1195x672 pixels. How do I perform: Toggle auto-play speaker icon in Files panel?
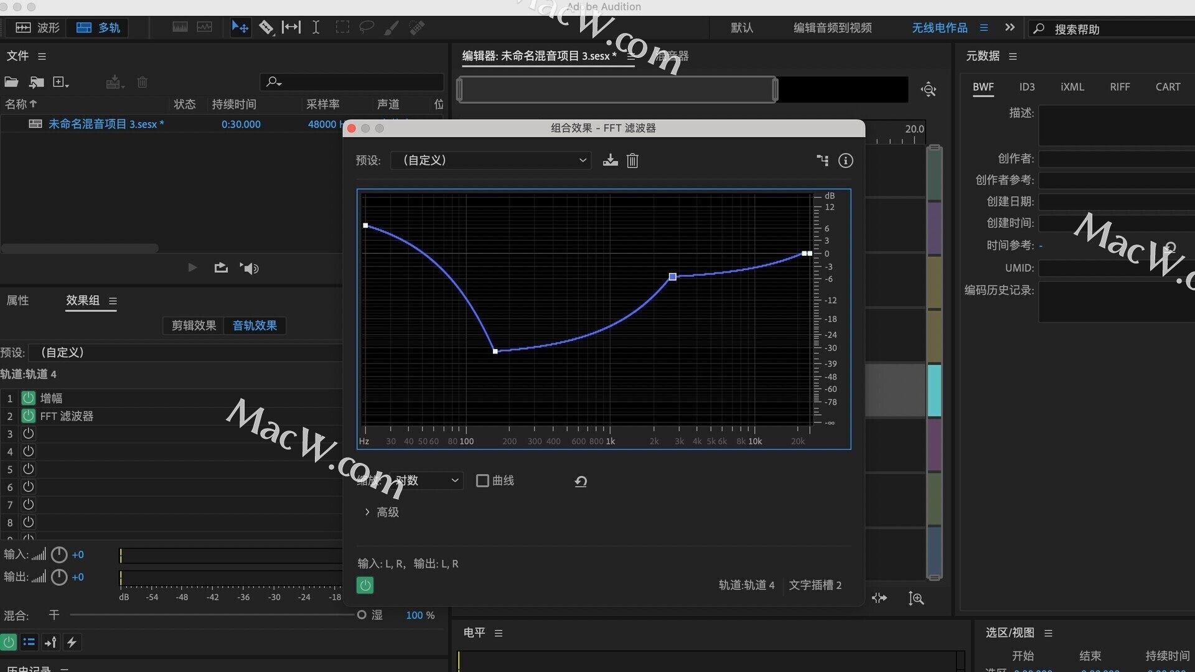point(249,268)
